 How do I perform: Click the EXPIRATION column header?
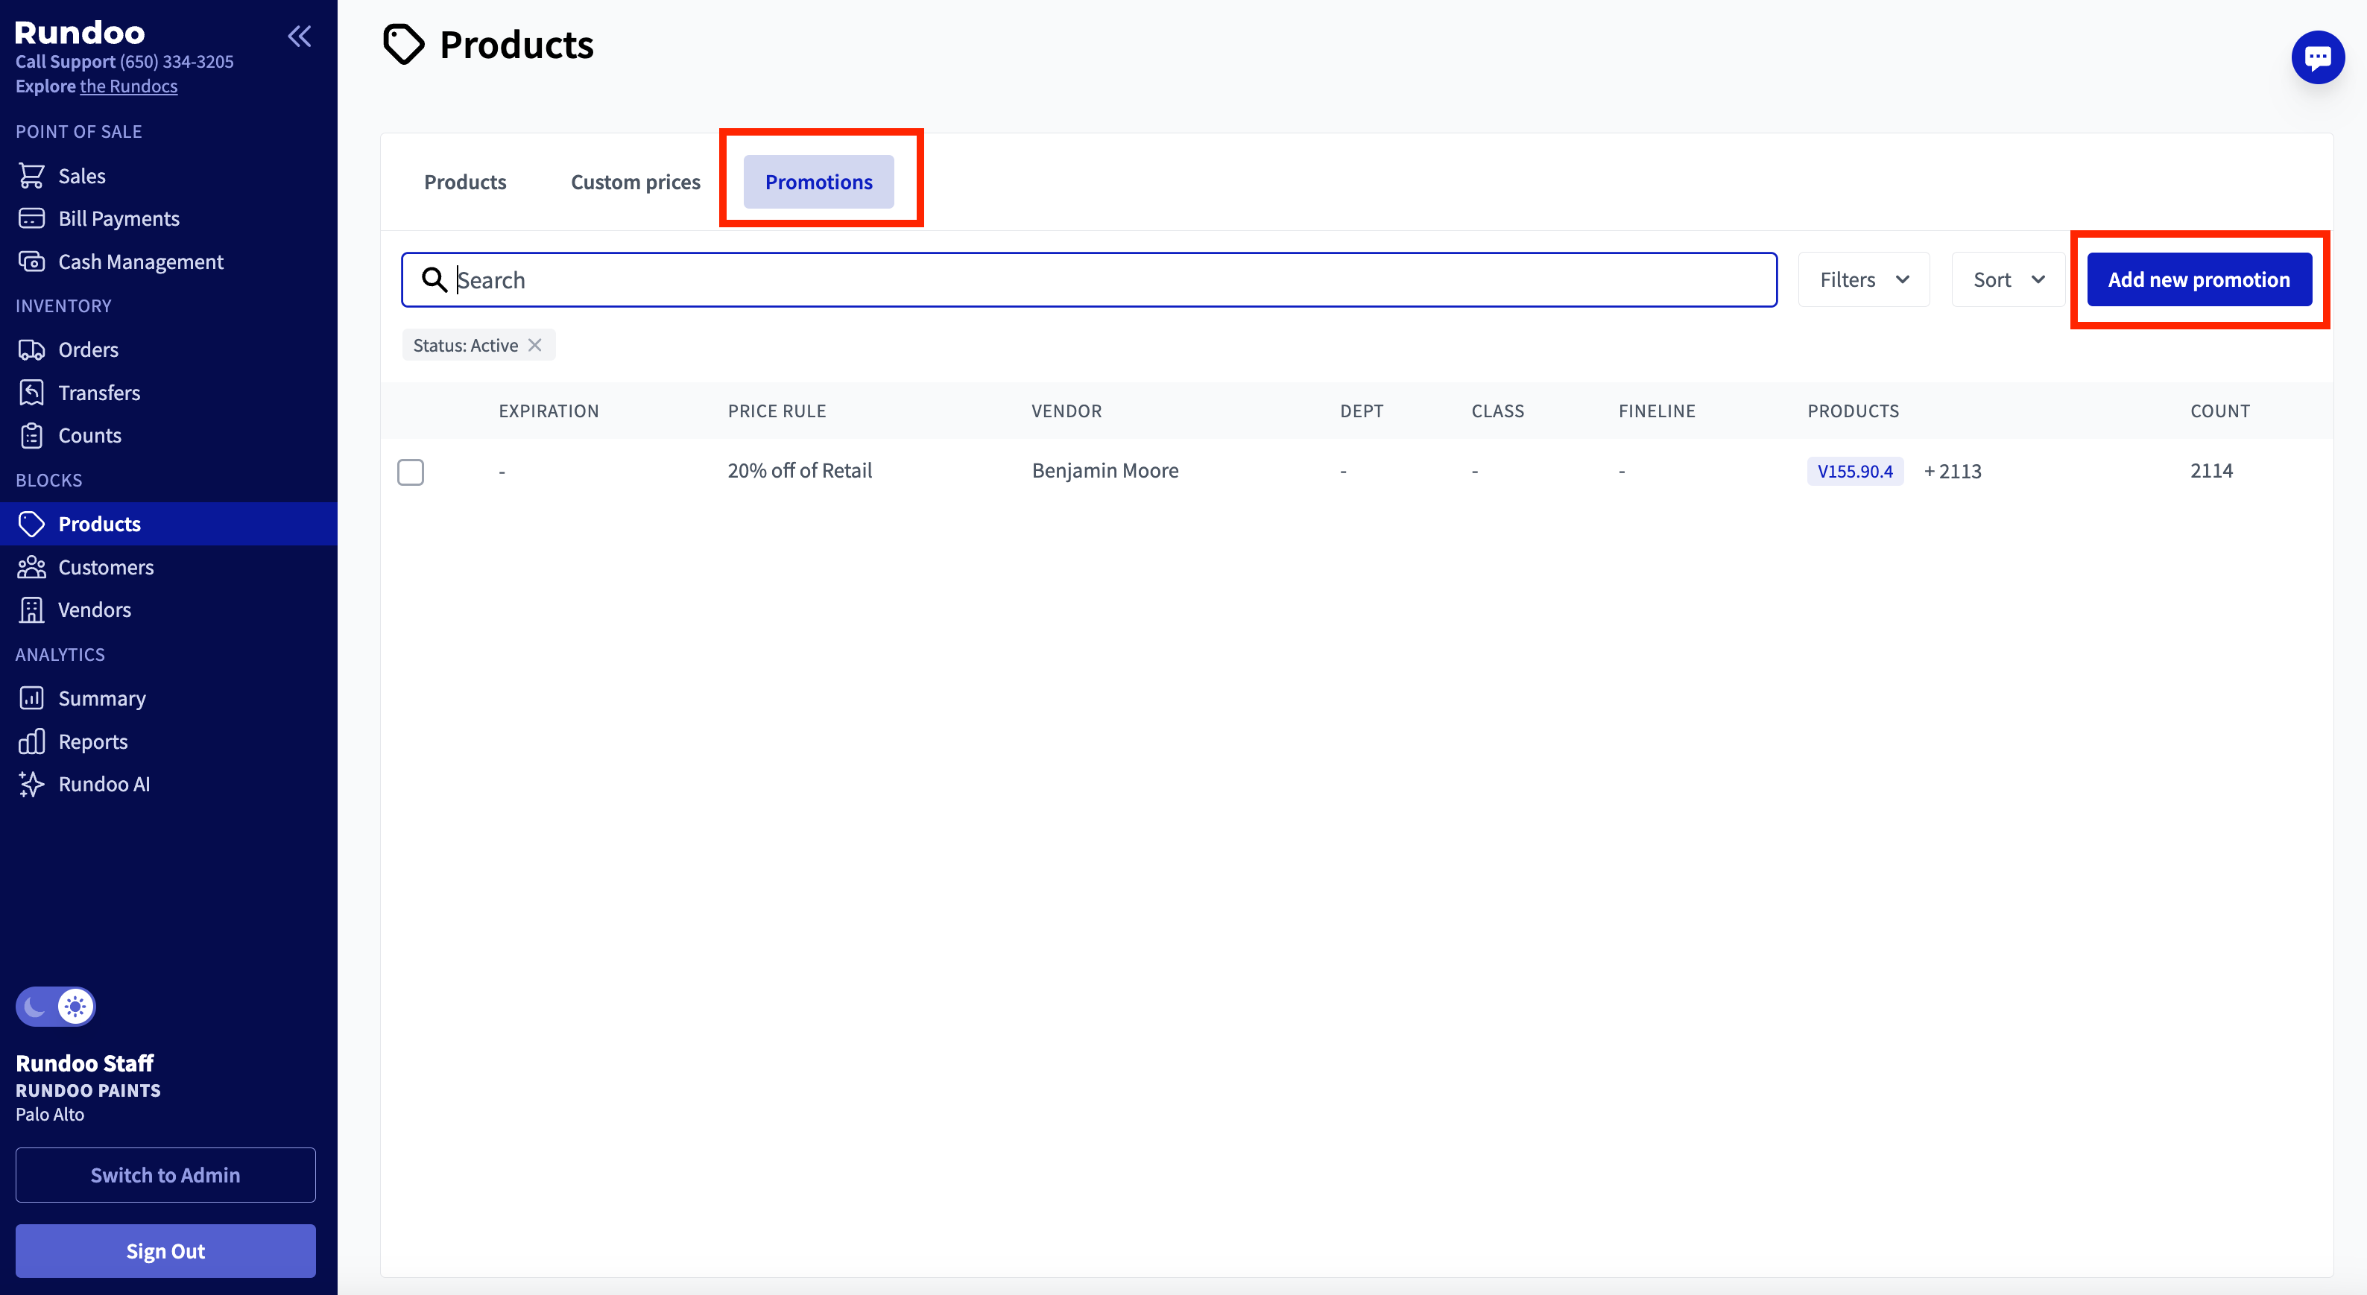549,411
